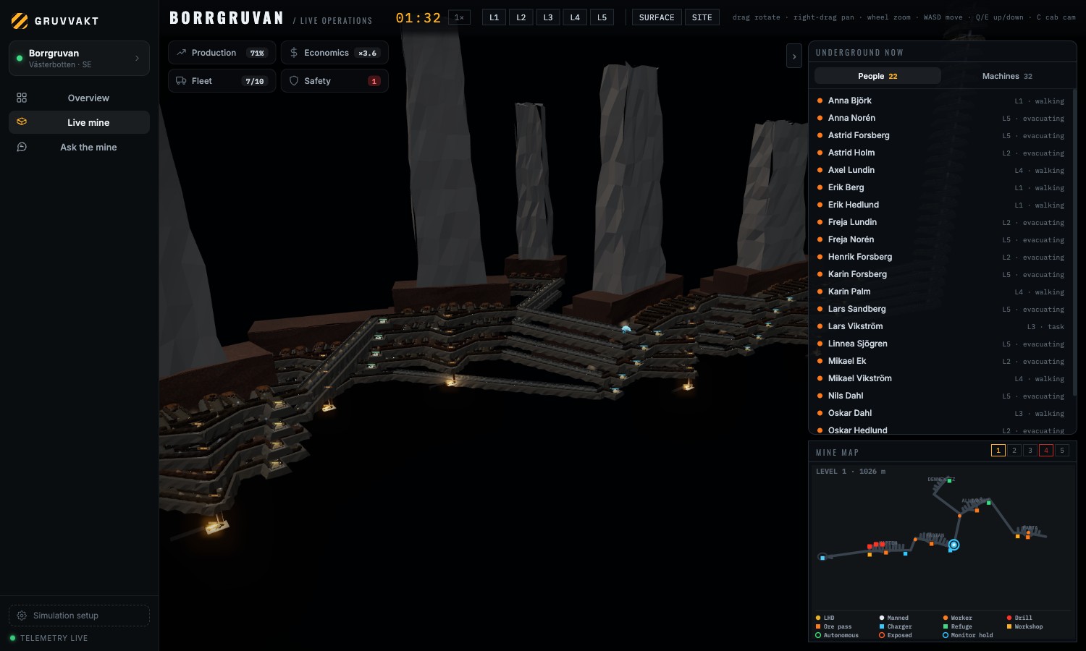Select Erik Berg in people list

coord(940,187)
